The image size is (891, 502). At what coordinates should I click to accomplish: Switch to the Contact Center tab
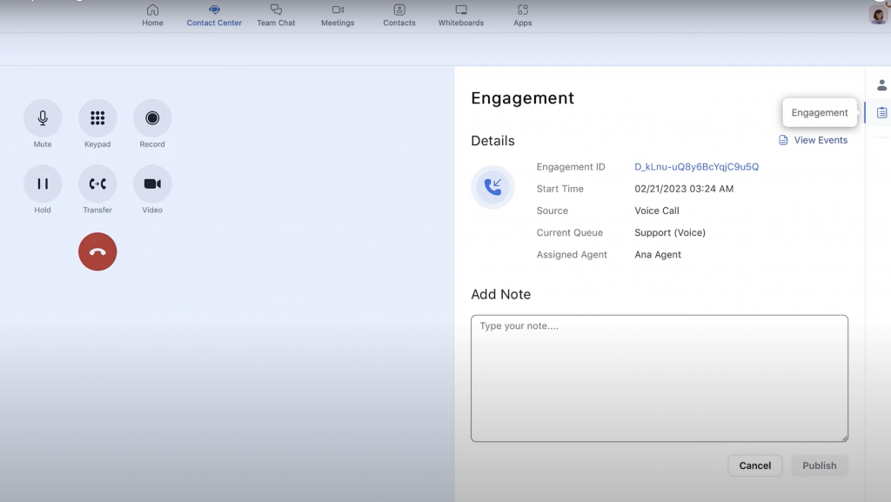tap(213, 15)
